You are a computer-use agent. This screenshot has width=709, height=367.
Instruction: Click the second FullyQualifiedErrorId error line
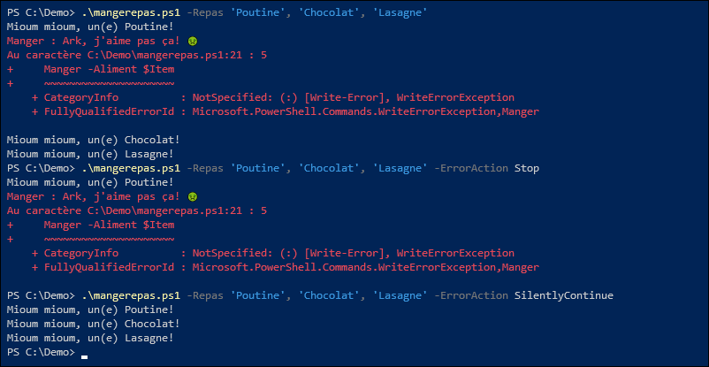click(286, 267)
